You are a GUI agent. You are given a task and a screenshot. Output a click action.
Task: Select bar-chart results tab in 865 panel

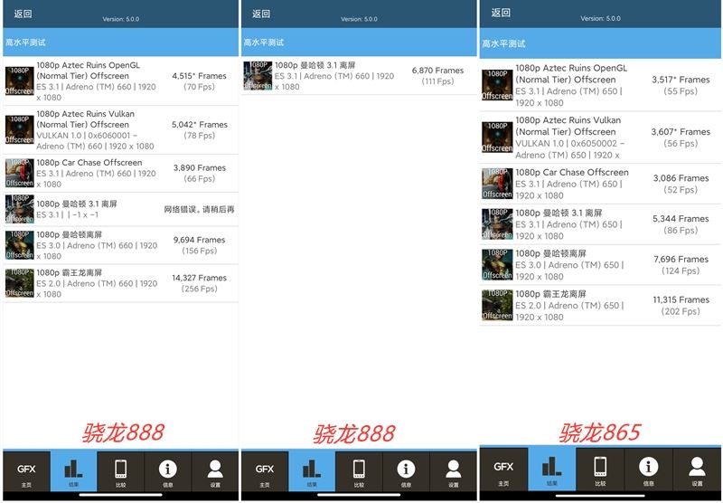click(x=552, y=470)
